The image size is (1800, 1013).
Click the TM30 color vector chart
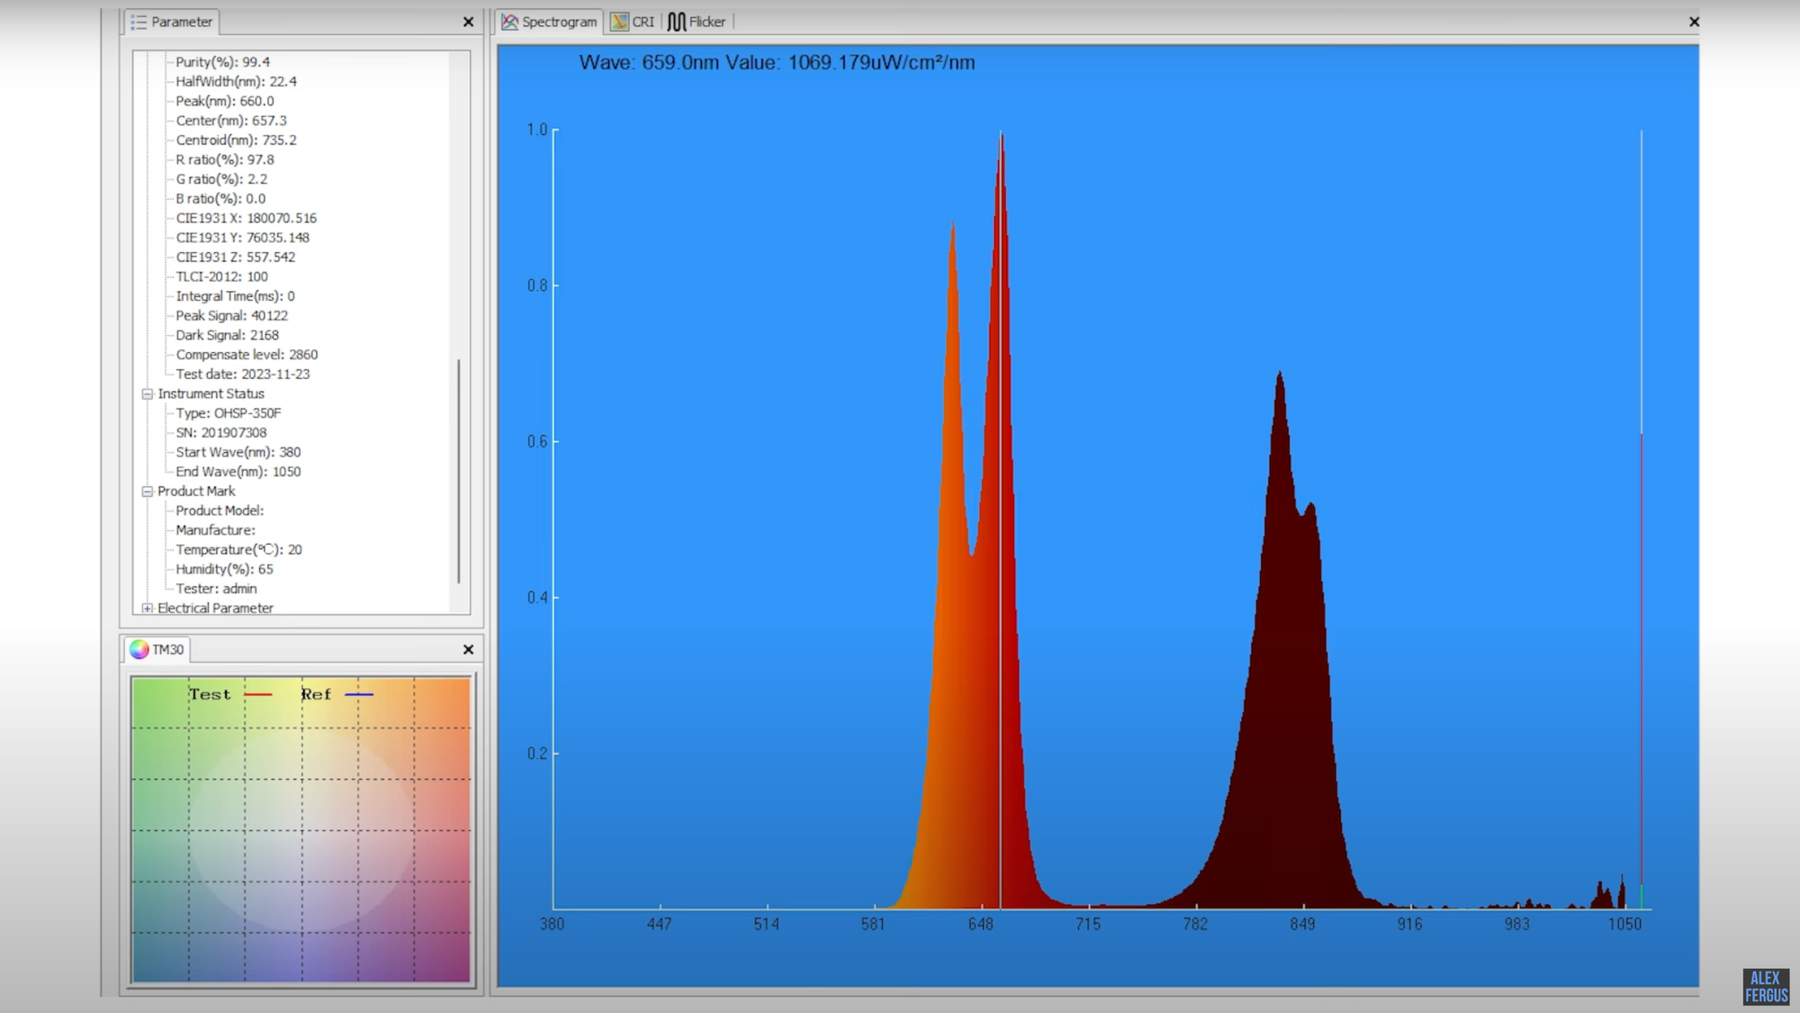click(301, 829)
